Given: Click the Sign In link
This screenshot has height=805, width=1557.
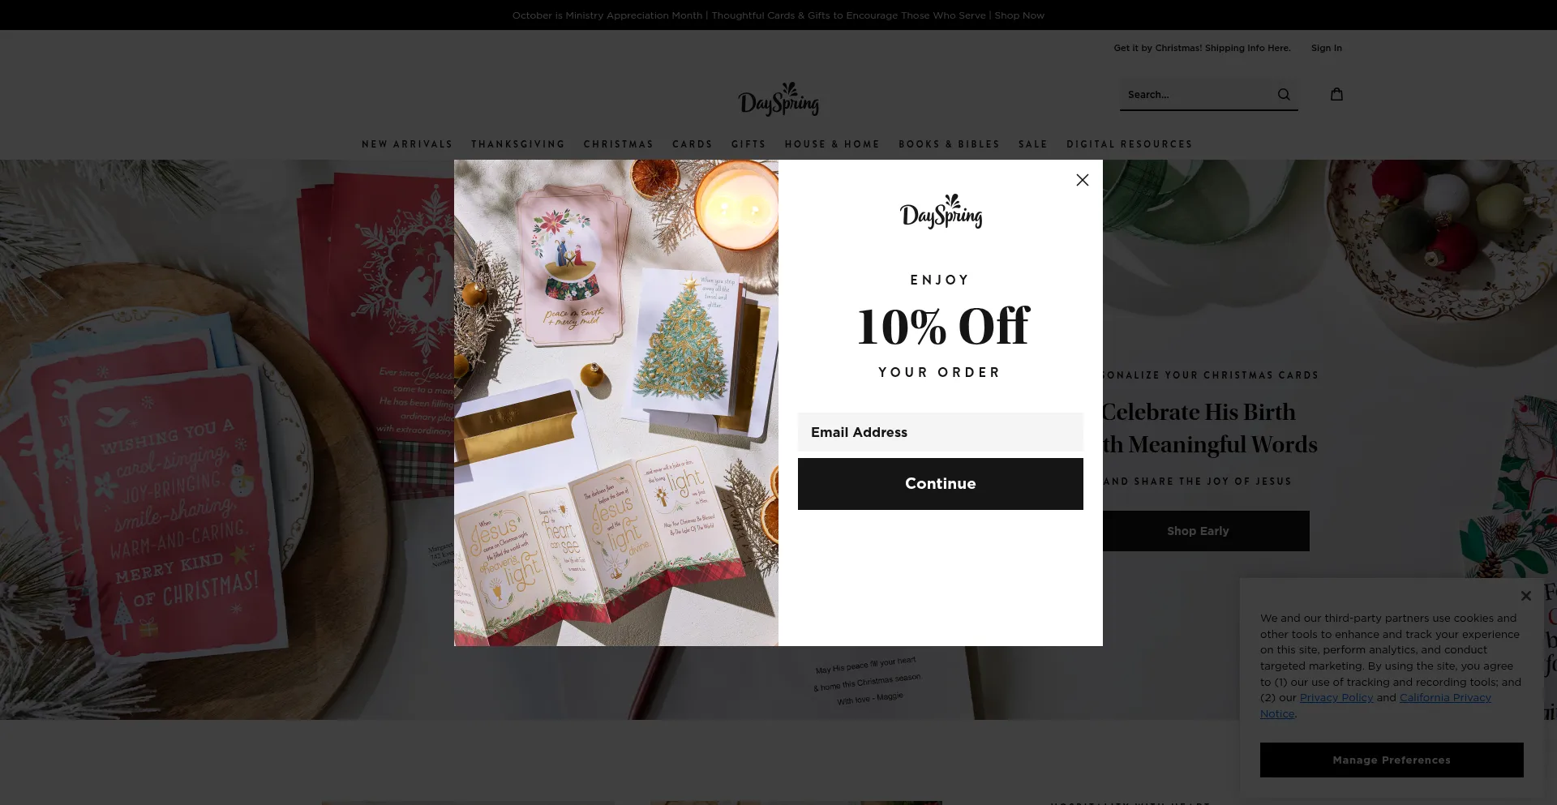Looking at the screenshot, I should pyautogui.click(x=1327, y=48).
